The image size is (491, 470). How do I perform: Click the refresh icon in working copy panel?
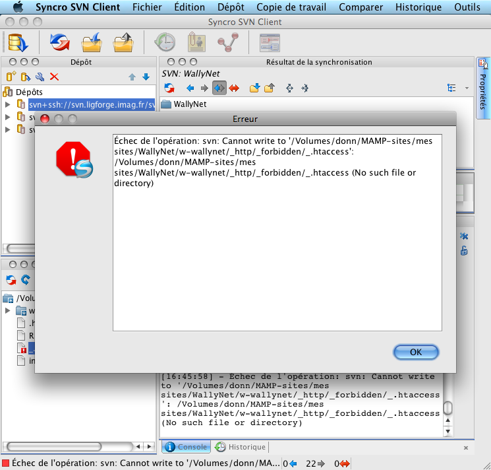[11, 280]
